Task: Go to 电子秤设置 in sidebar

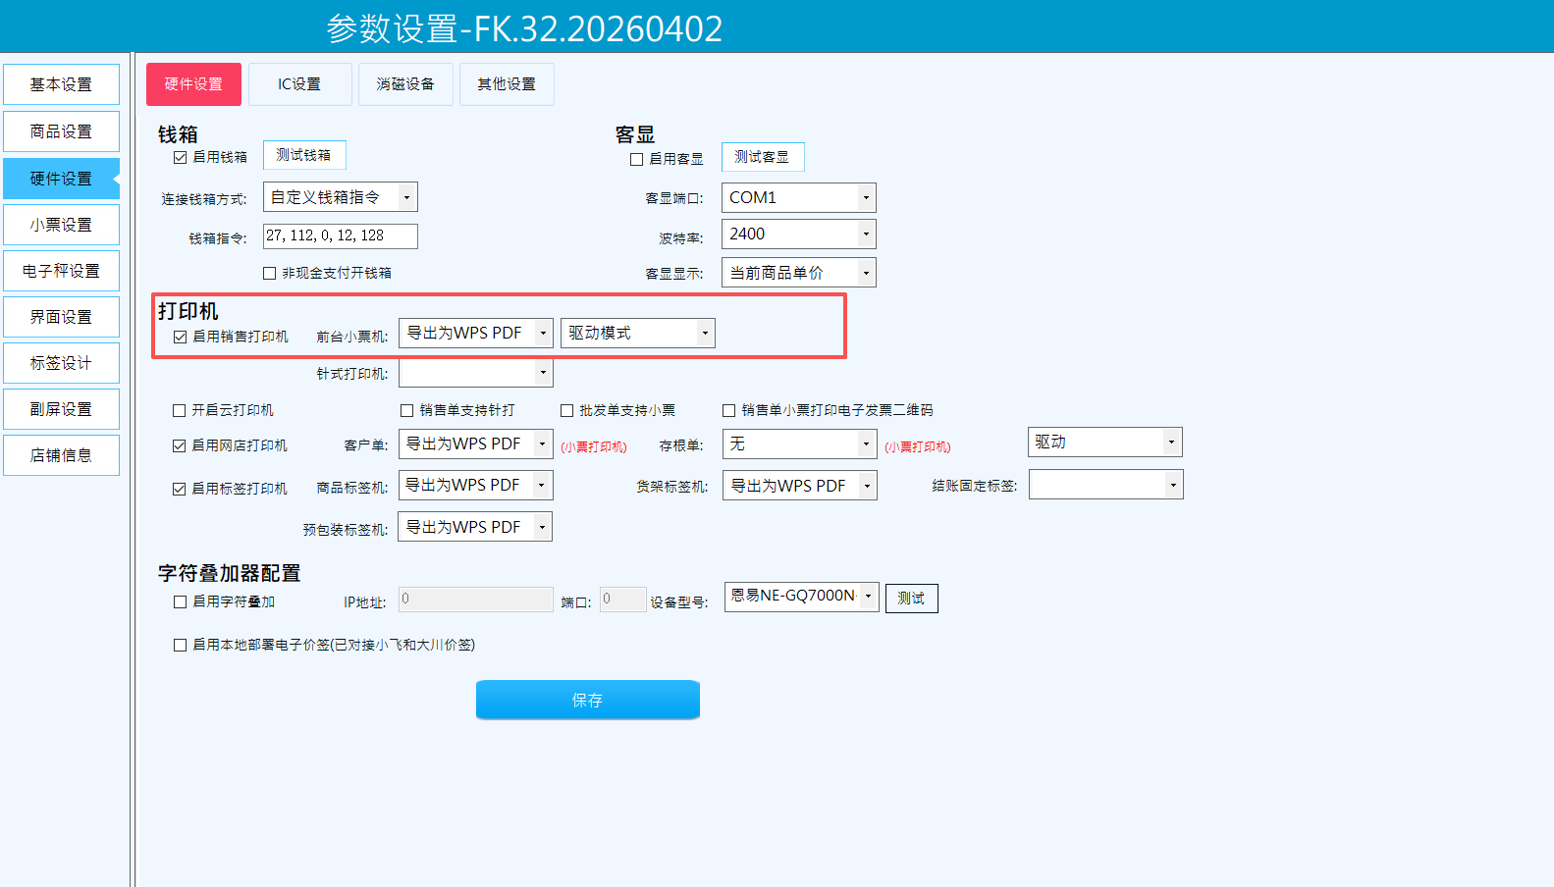Action: click(61, 271)
